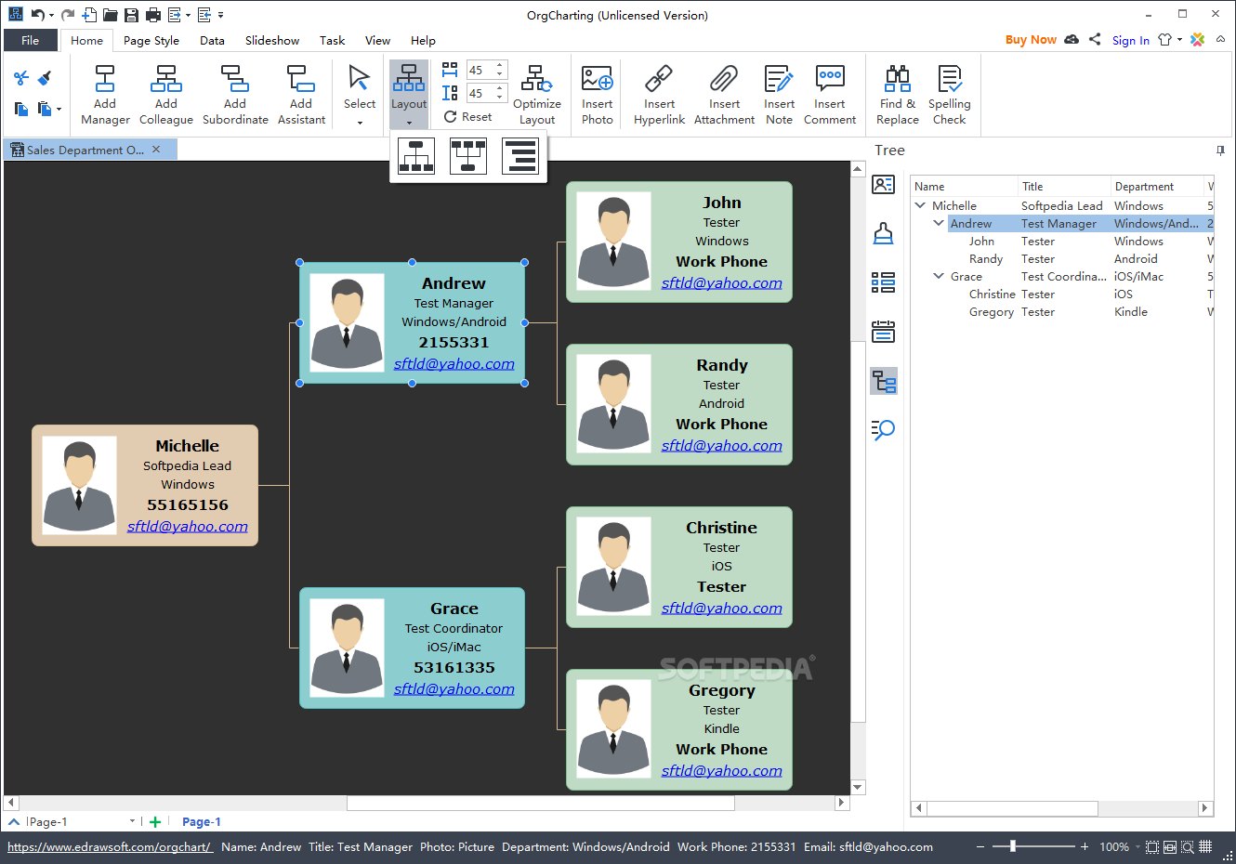Select the two-column layout option
This screenshot has width=1236, height=864.
coord(468,157)
